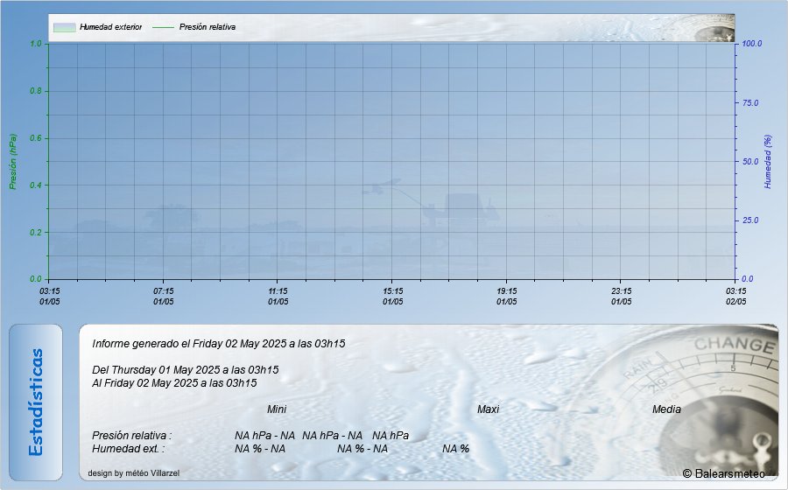
Task: Click the 15:15 01/05 time label
Action: pos(392,297)
